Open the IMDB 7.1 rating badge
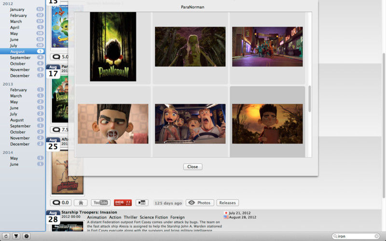 [x=123, y=203]
